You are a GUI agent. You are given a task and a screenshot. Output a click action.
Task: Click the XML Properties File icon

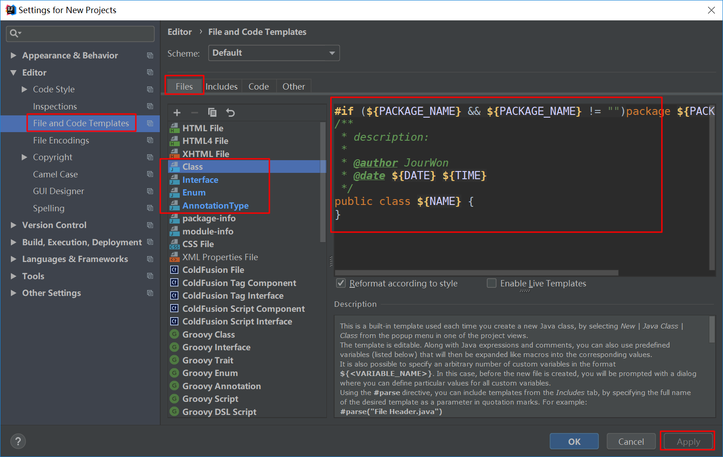(174, 257)
